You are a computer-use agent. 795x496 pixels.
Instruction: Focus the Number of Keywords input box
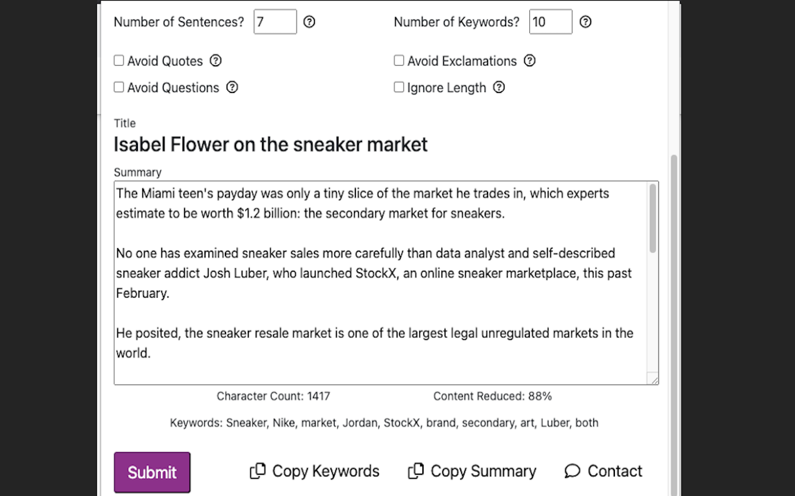point(551,22)
